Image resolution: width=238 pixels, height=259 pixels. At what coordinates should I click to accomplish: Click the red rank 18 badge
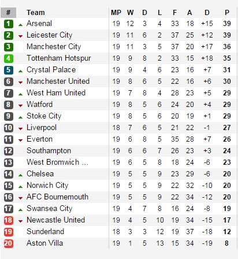(x=8, y=220)
